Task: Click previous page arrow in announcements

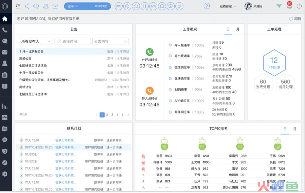Action: 97,115
